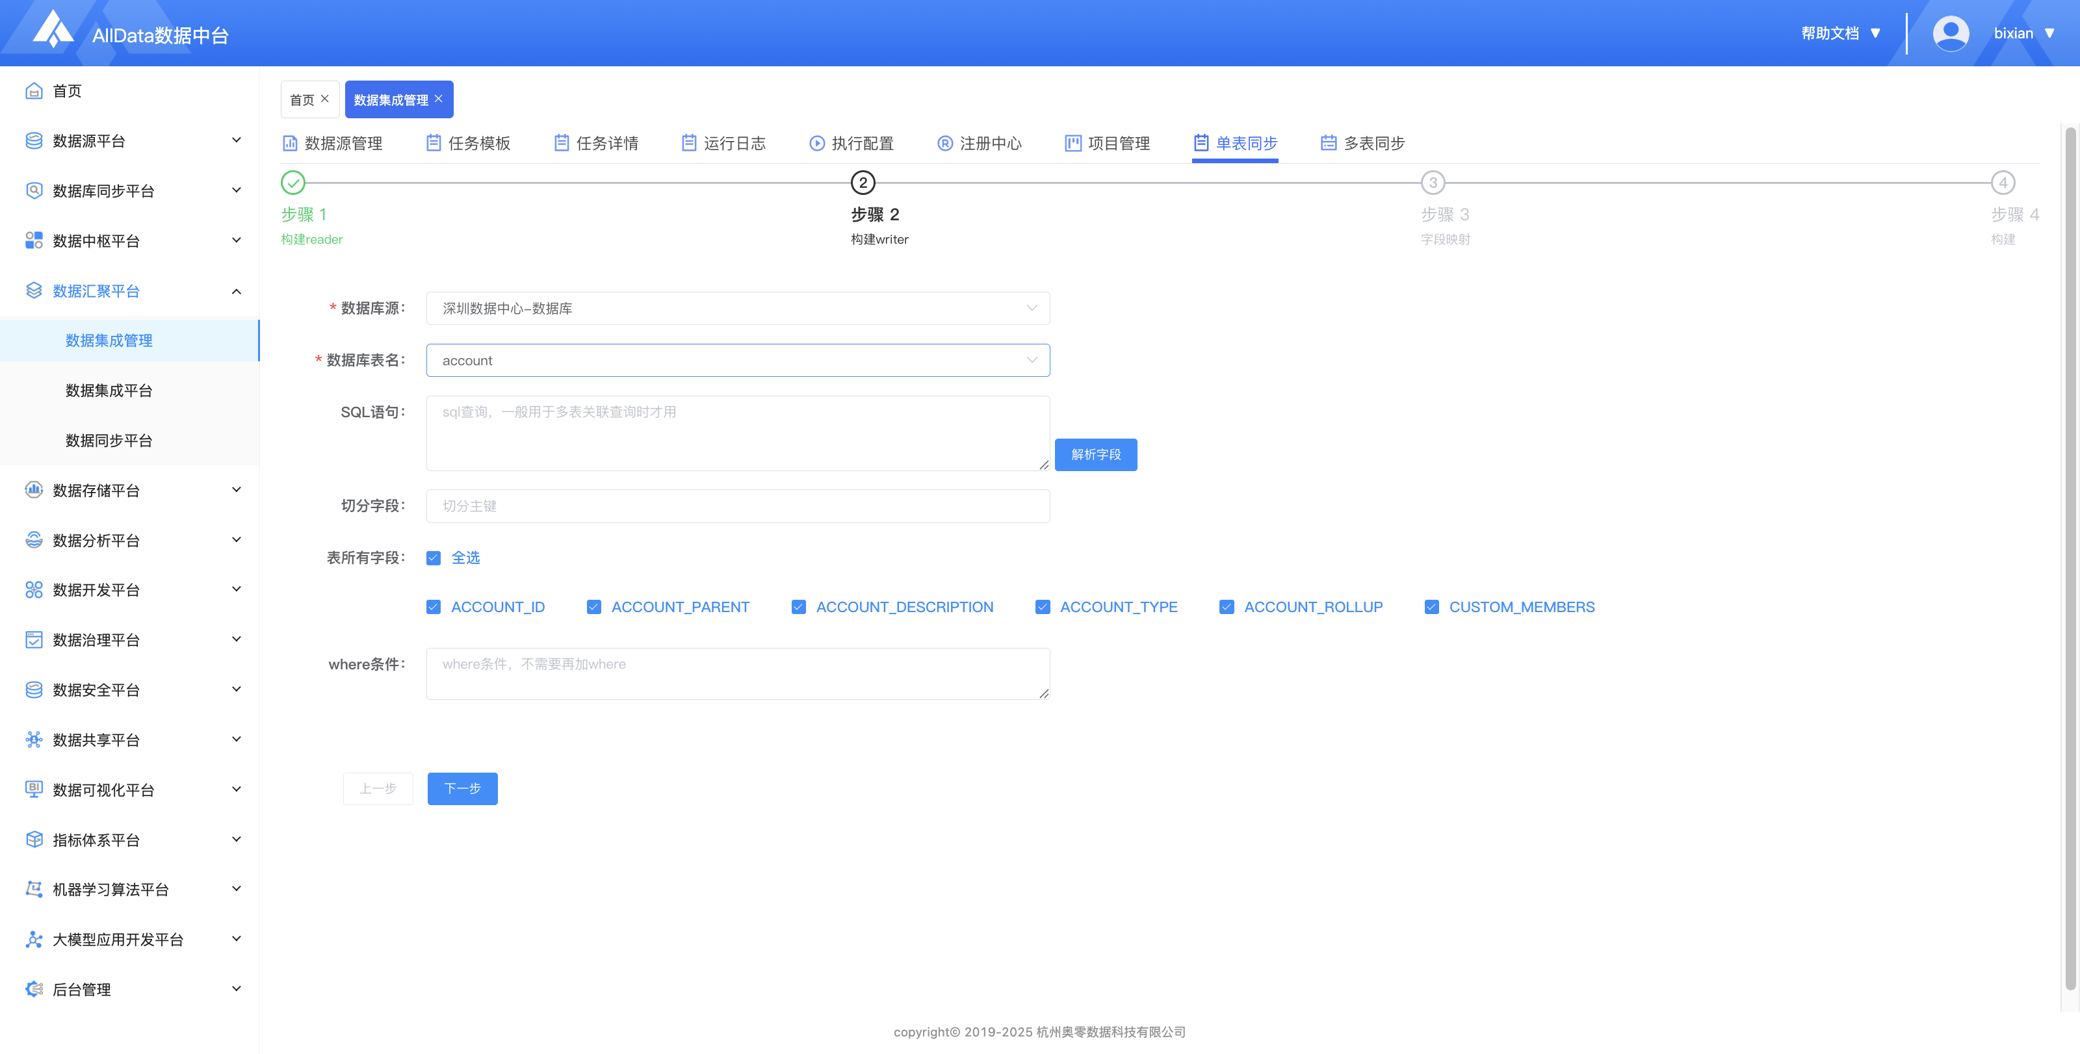Click the 解析字段 button

click(1095, 454)
